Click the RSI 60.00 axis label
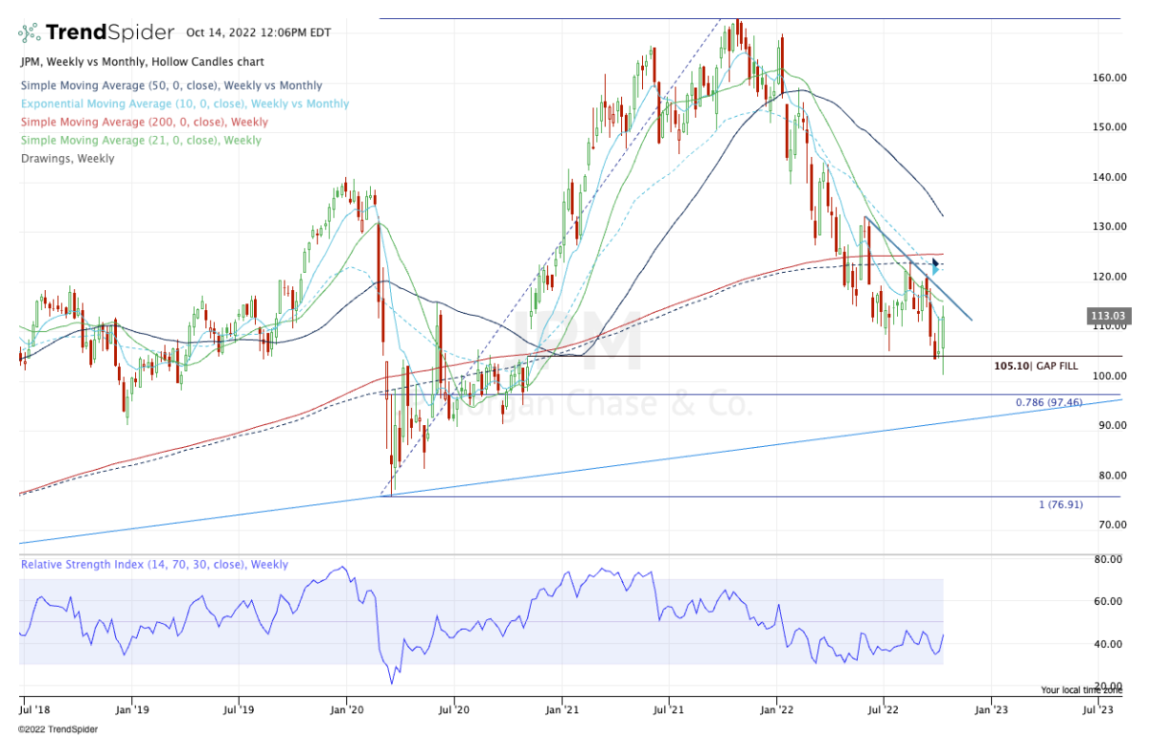 click(1110, 601)
